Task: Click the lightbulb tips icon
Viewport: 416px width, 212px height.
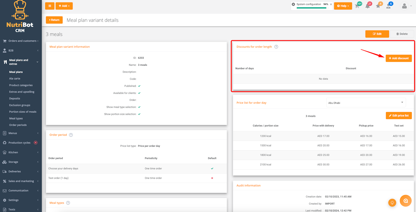Action: pyautogui.click(x=392, y=203)
